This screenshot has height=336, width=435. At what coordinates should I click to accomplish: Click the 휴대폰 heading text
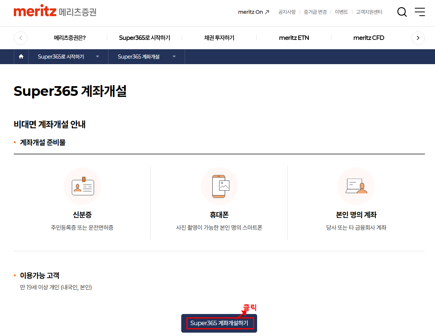point(219,215)
